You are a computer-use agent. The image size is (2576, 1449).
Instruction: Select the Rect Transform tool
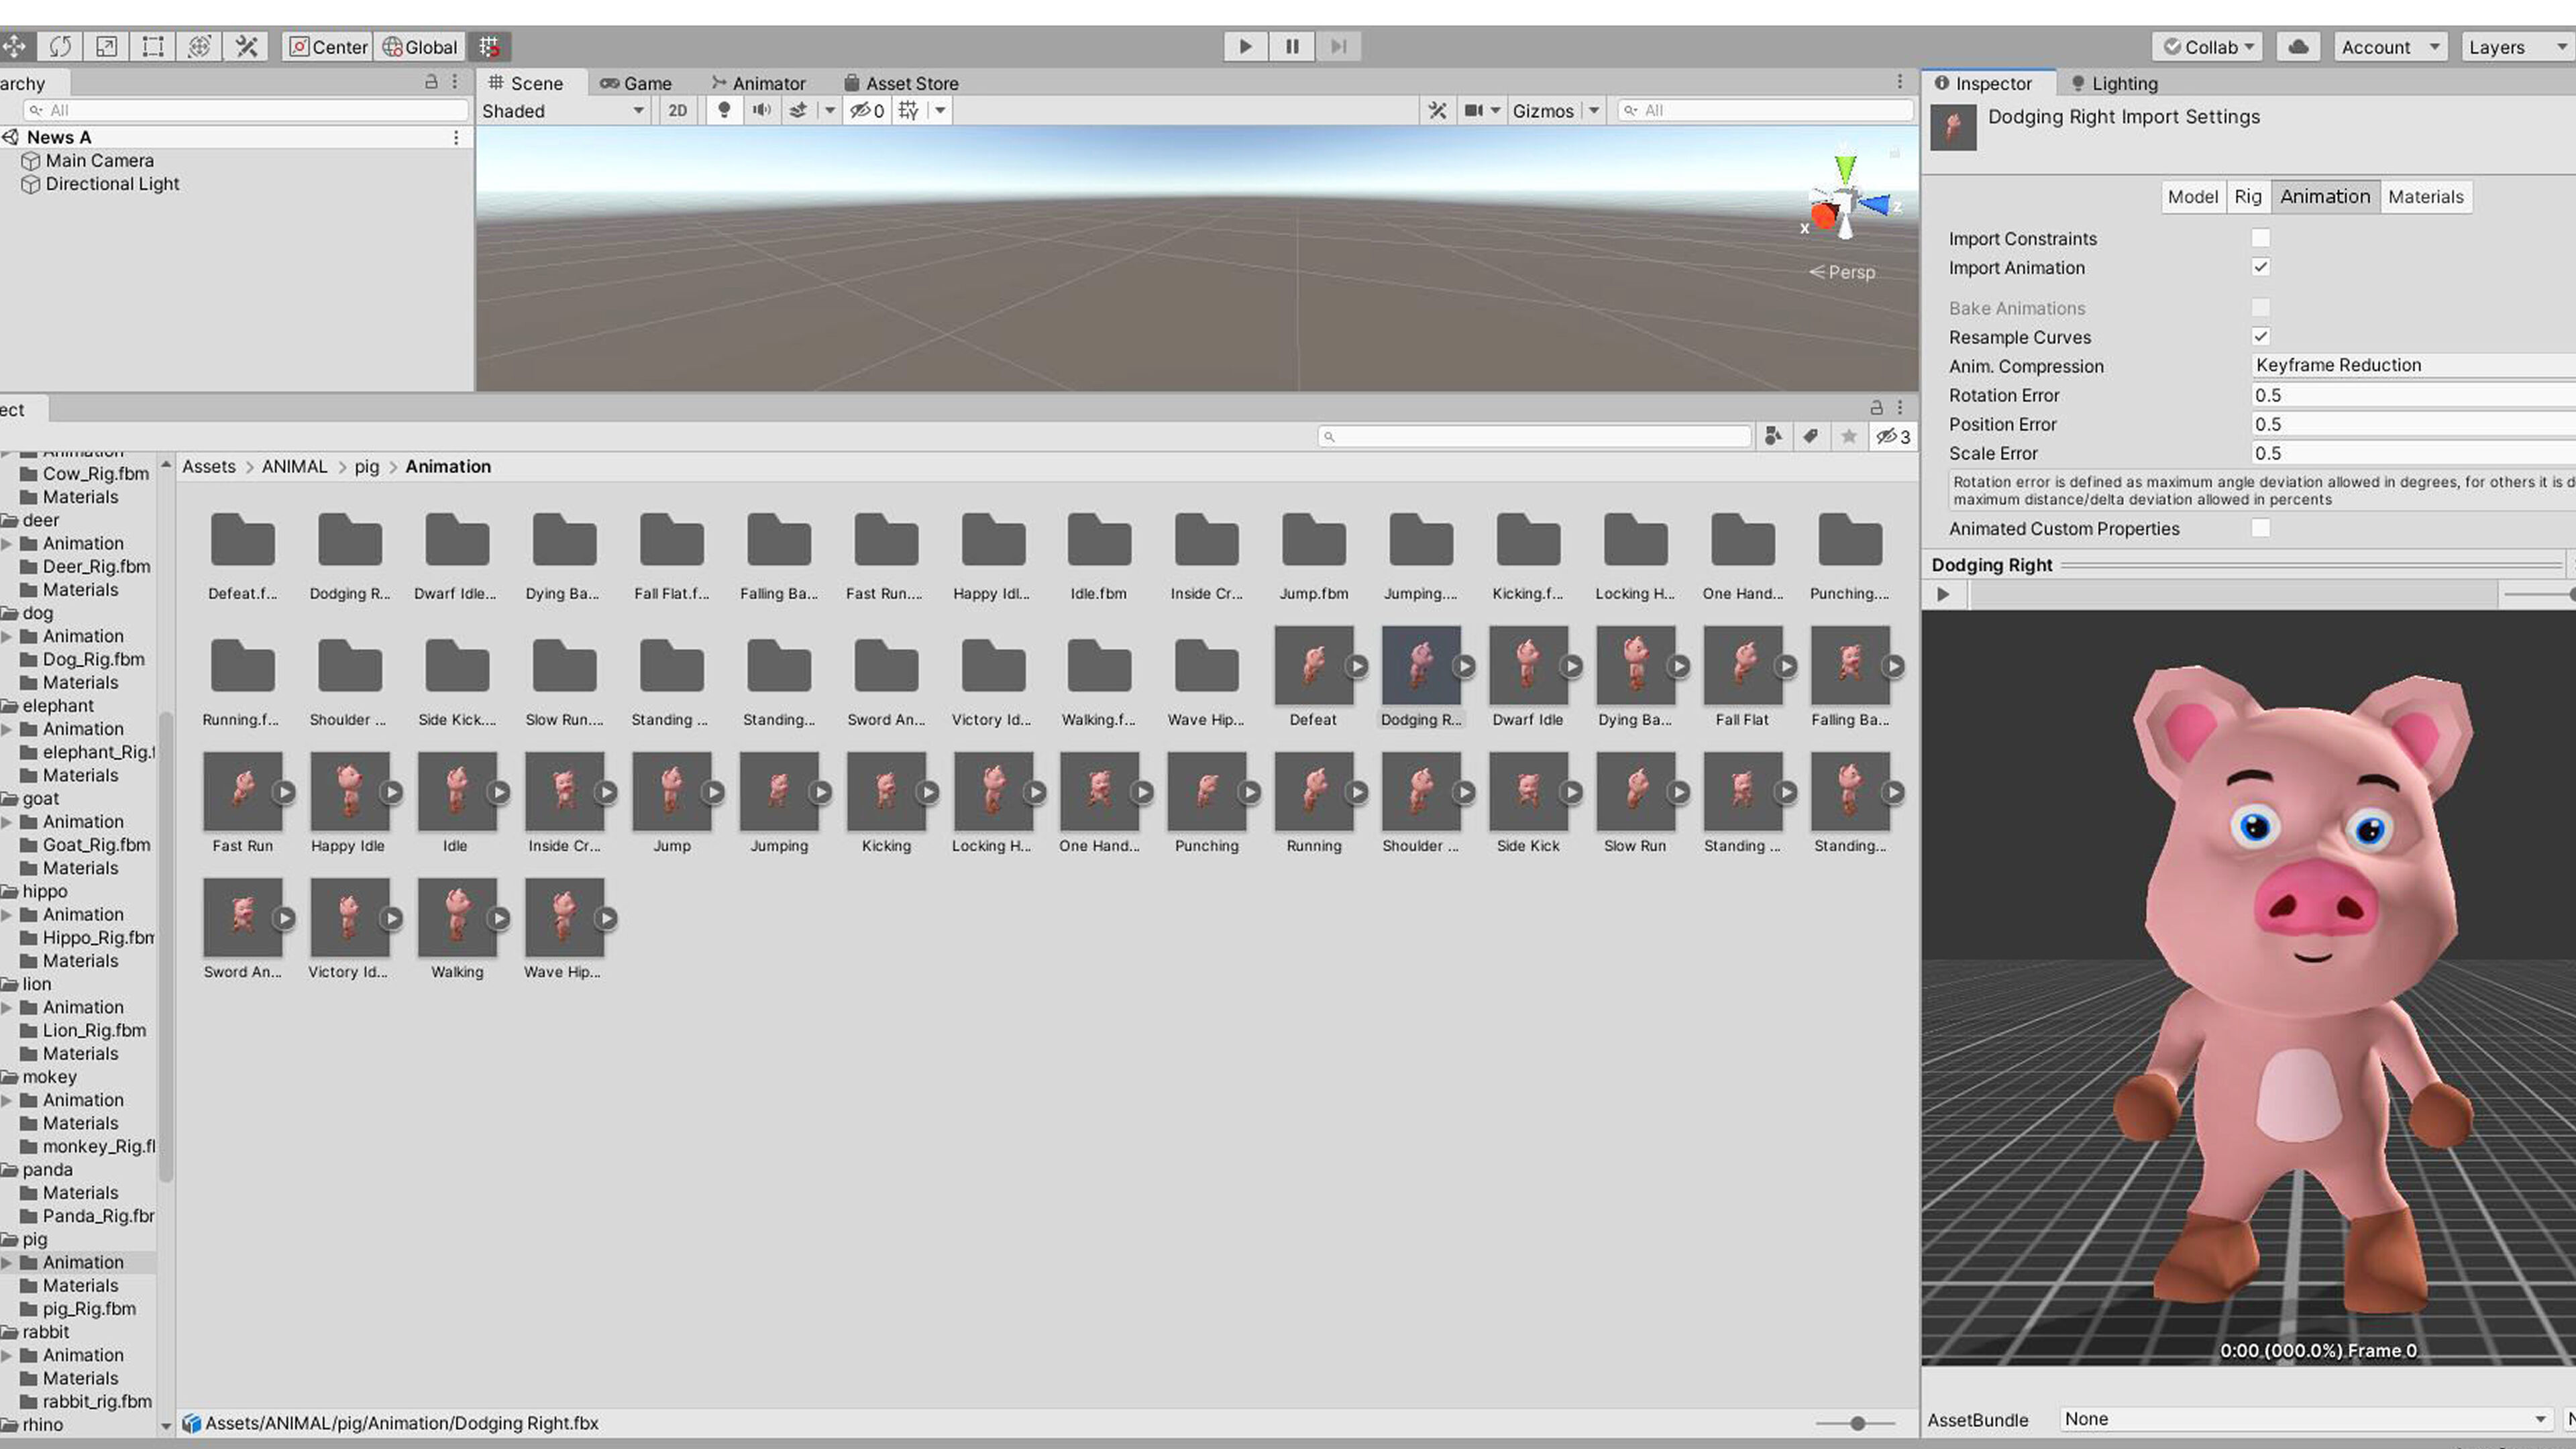pos(153,46)
